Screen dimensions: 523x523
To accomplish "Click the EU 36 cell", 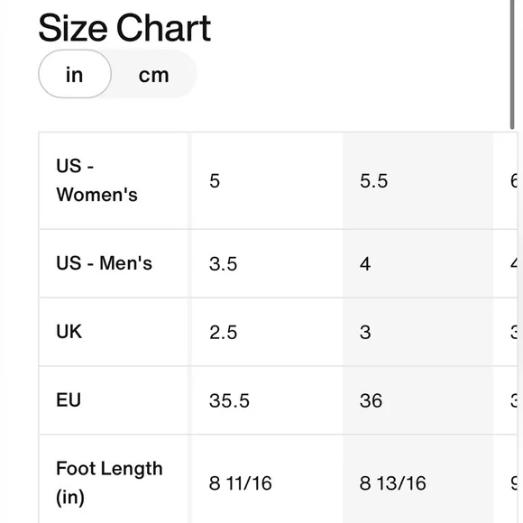I will (x=417, y=400).
